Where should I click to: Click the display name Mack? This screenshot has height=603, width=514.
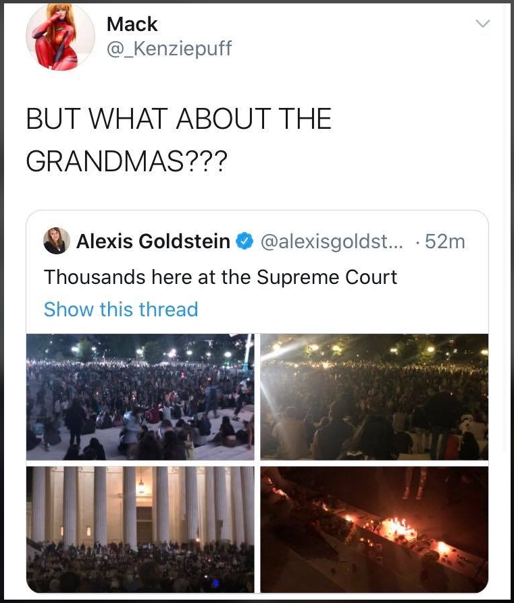[x=132, y=24]
